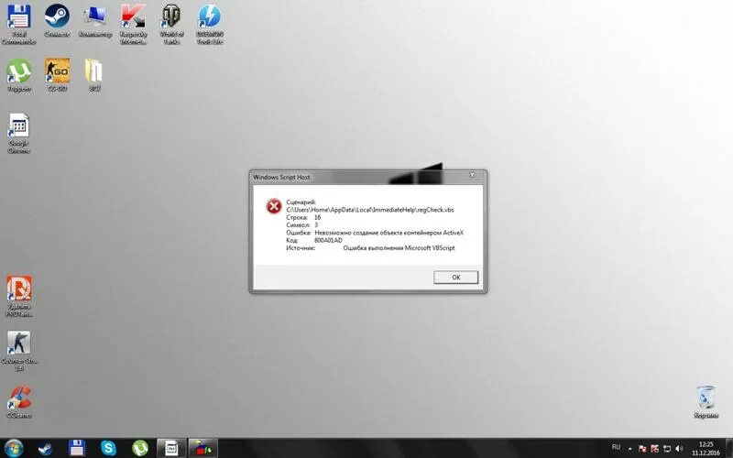Click the regCheck.vbs script path text
Screen dimensions: 733x458
coord(370,210)
